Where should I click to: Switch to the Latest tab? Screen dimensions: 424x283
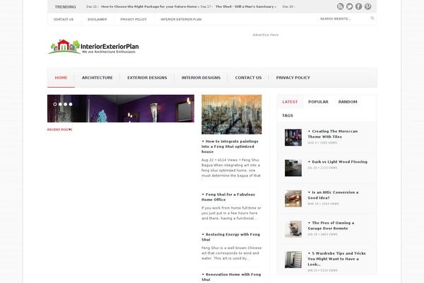290,102
